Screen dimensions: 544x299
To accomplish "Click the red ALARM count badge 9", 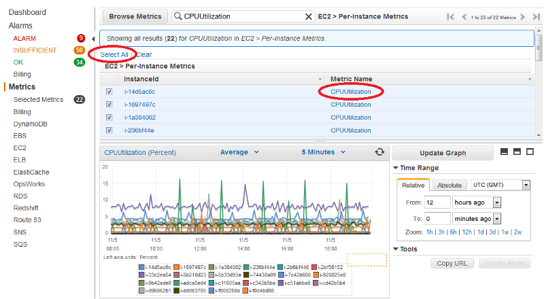I will pyautogui.click(x=81, y=38).
